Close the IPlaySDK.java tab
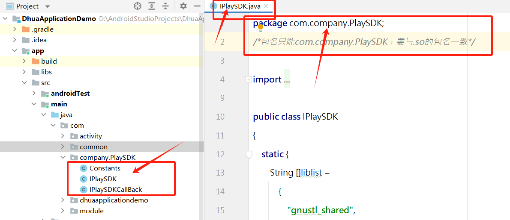Viewport: 510px width, 220px height. click(267, 6)
